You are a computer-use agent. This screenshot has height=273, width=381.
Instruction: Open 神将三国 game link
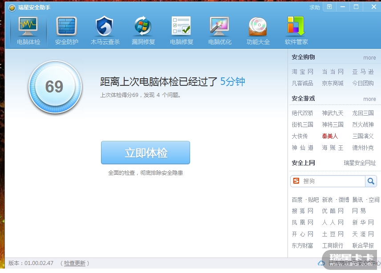tap(332, 124)
